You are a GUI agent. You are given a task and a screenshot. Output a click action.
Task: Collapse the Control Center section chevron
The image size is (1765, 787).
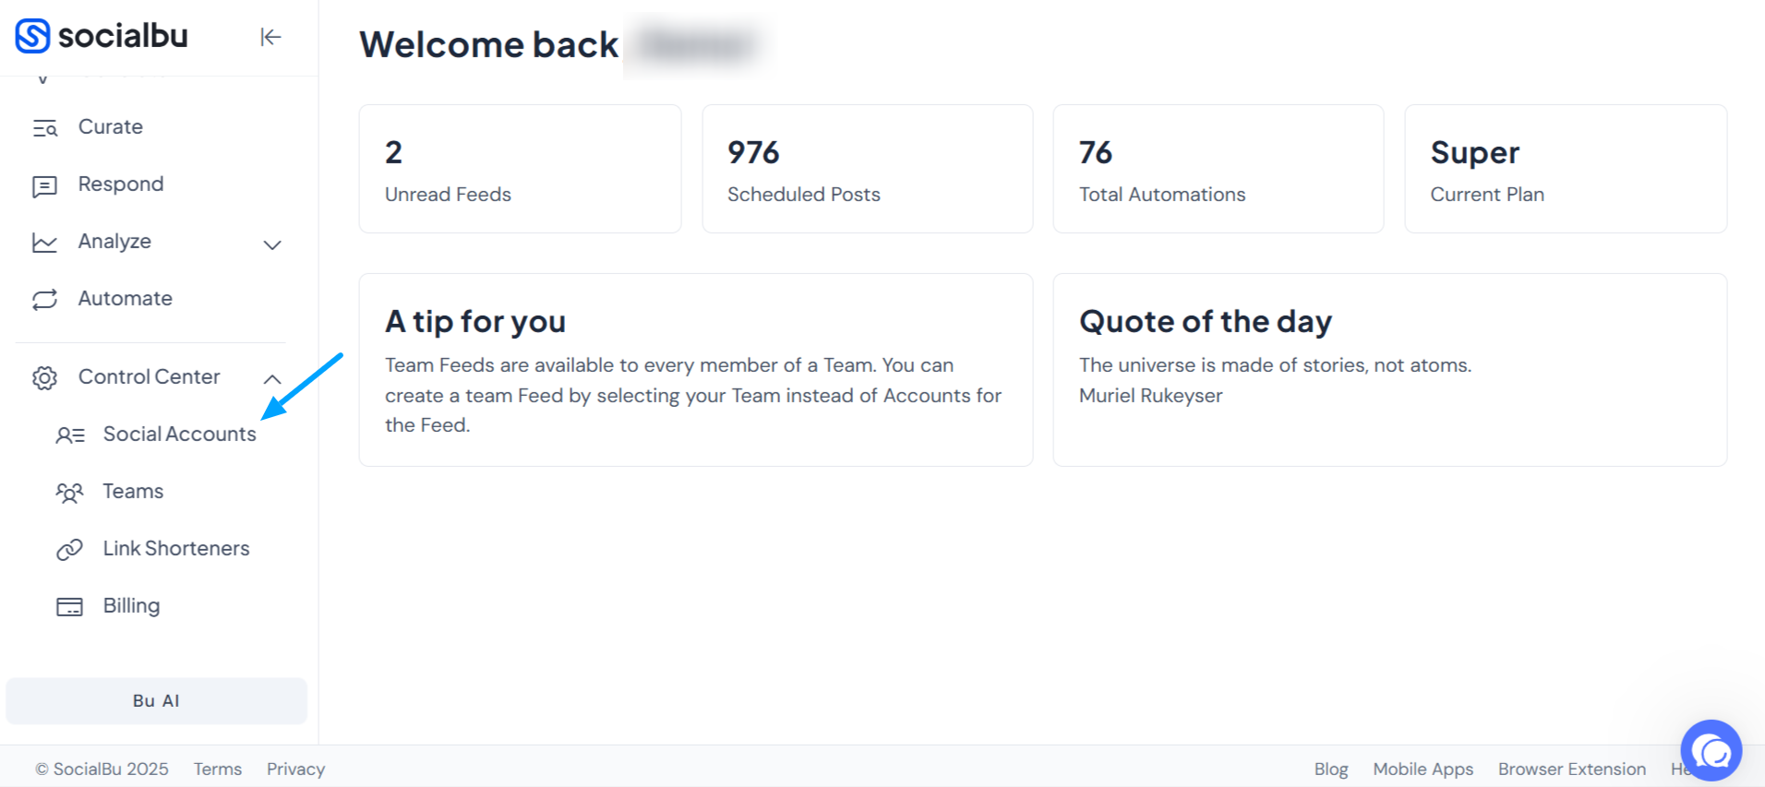coord(272,378)
